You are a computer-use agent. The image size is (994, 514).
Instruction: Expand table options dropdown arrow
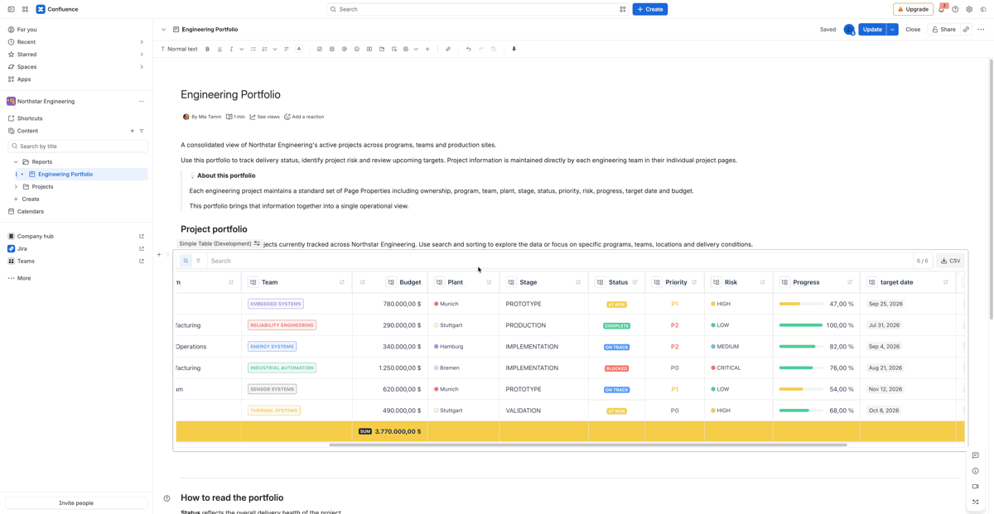point(416,49)
